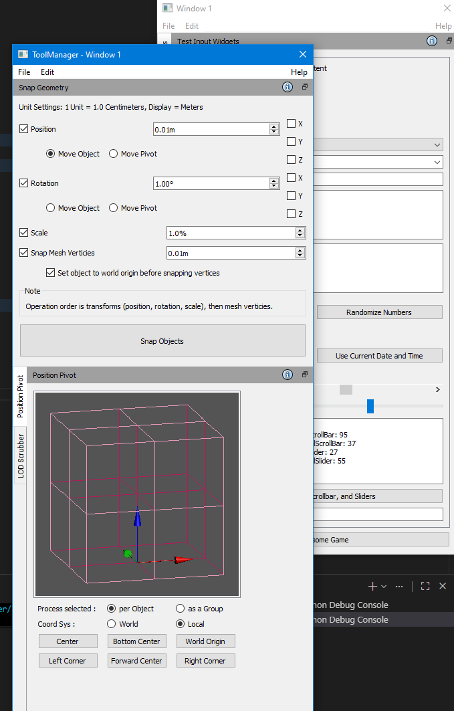Disable the Position checkbox

24,129
